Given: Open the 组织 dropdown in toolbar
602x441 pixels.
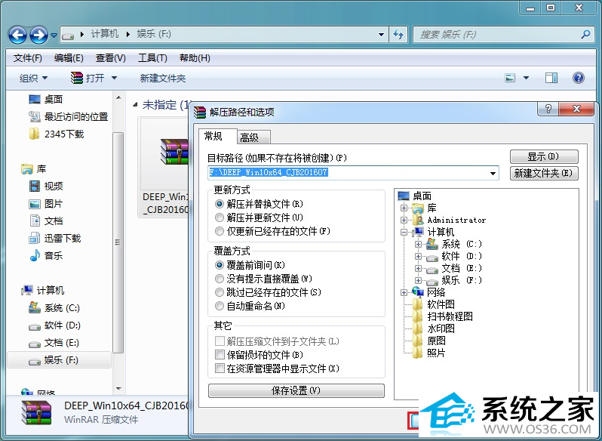Looking at the screenshot, I should [x=34, y=79].
